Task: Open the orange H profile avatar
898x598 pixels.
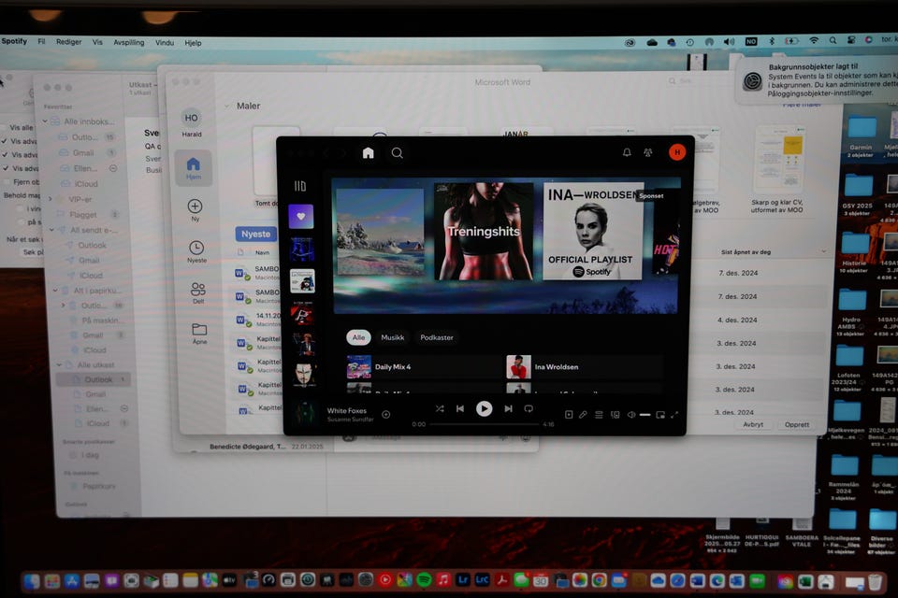Action: 677,152
